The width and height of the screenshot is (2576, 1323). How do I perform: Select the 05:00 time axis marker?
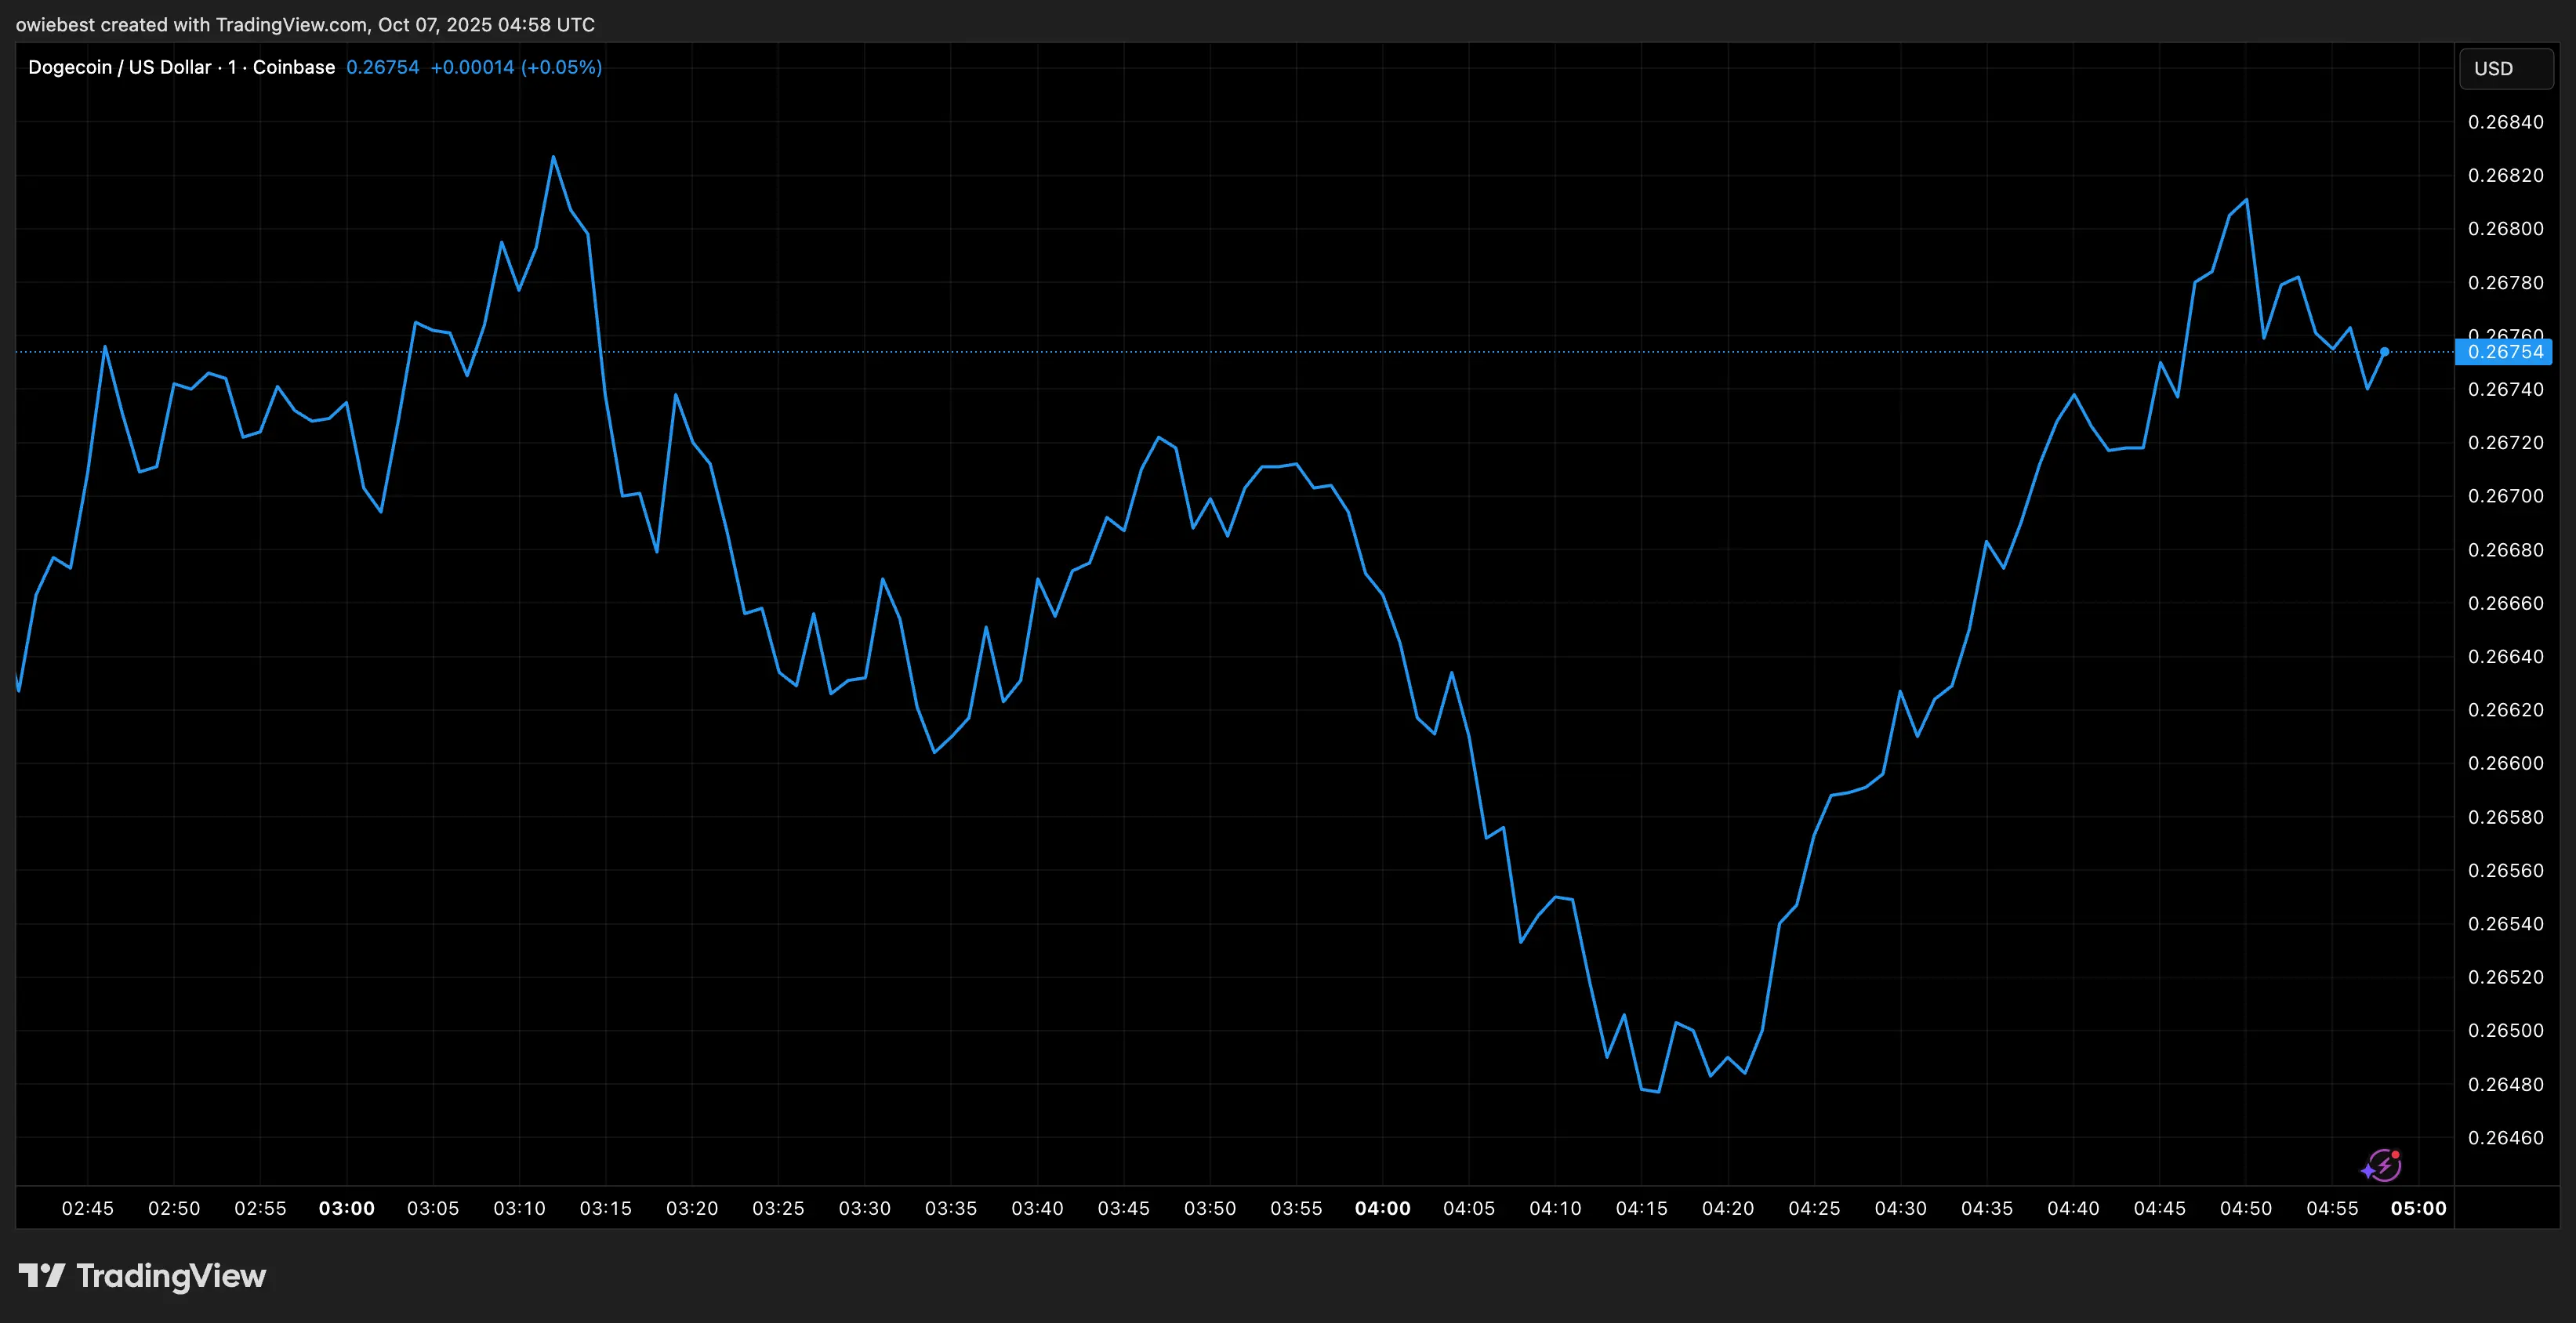[x=2418, y=1208]
